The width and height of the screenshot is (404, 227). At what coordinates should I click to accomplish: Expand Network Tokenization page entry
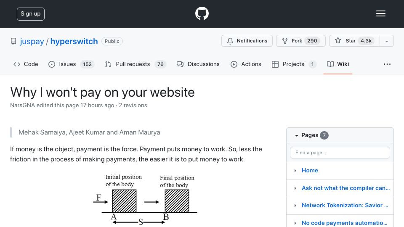click(295, 206)
